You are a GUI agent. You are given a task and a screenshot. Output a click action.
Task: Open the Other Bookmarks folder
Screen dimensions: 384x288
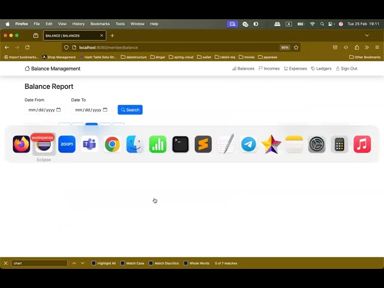click(365, 57)
